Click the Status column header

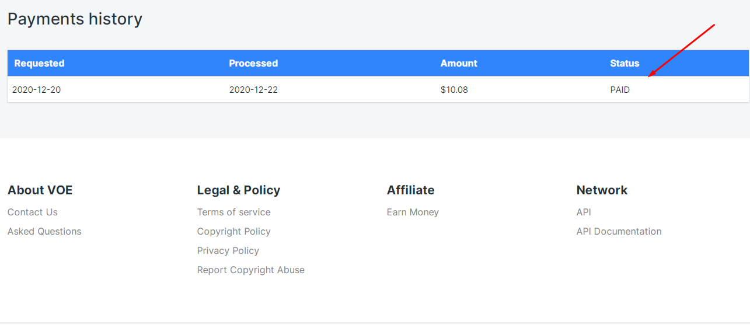click(x=625, y=63)
